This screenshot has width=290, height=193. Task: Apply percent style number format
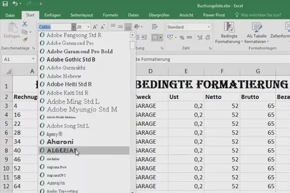[x=183, y=38]
